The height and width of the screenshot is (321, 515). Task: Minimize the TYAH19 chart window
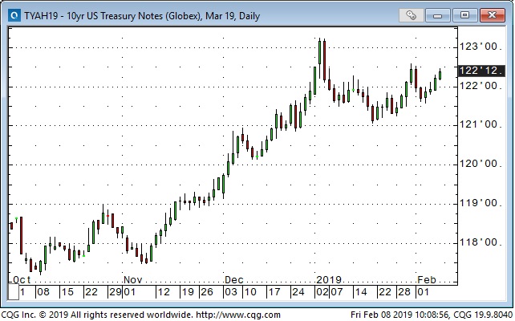point(437,15)
